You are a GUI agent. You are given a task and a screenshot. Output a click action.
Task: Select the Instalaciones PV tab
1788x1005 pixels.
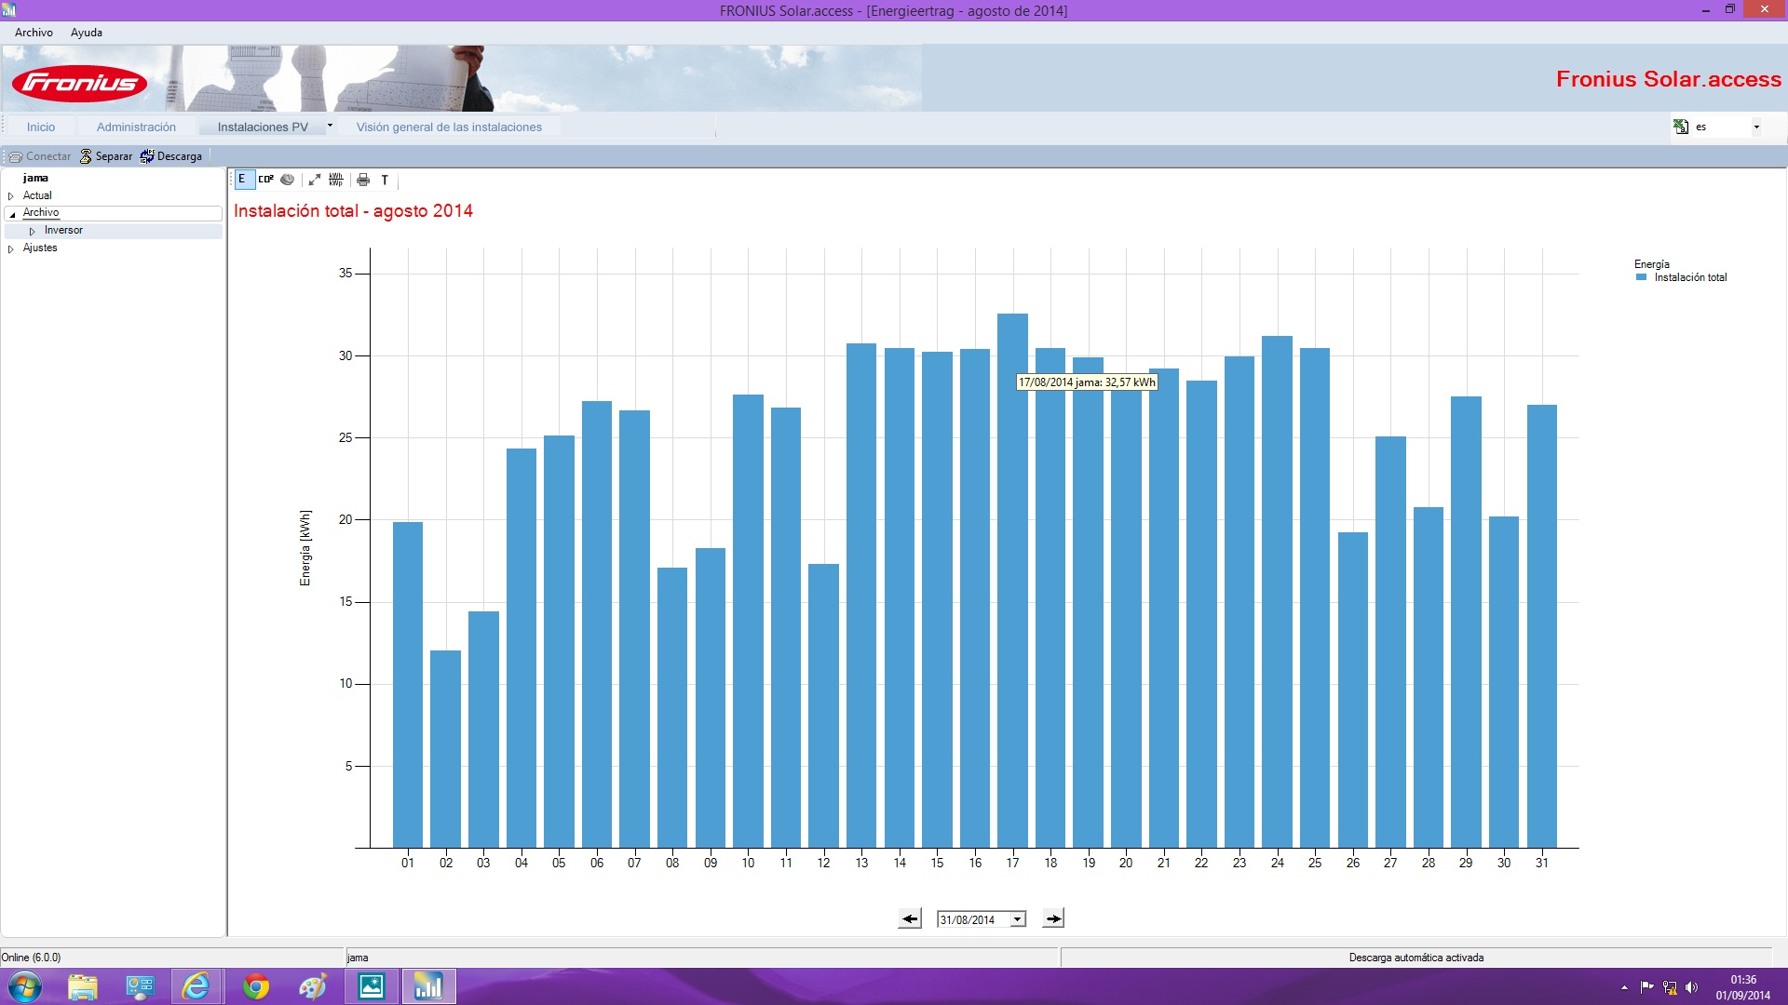263,127
